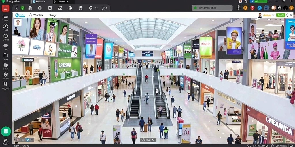Click the orange circle icon in top toolbar
This screenshot has width=295, height=147.
coord(245,8)
